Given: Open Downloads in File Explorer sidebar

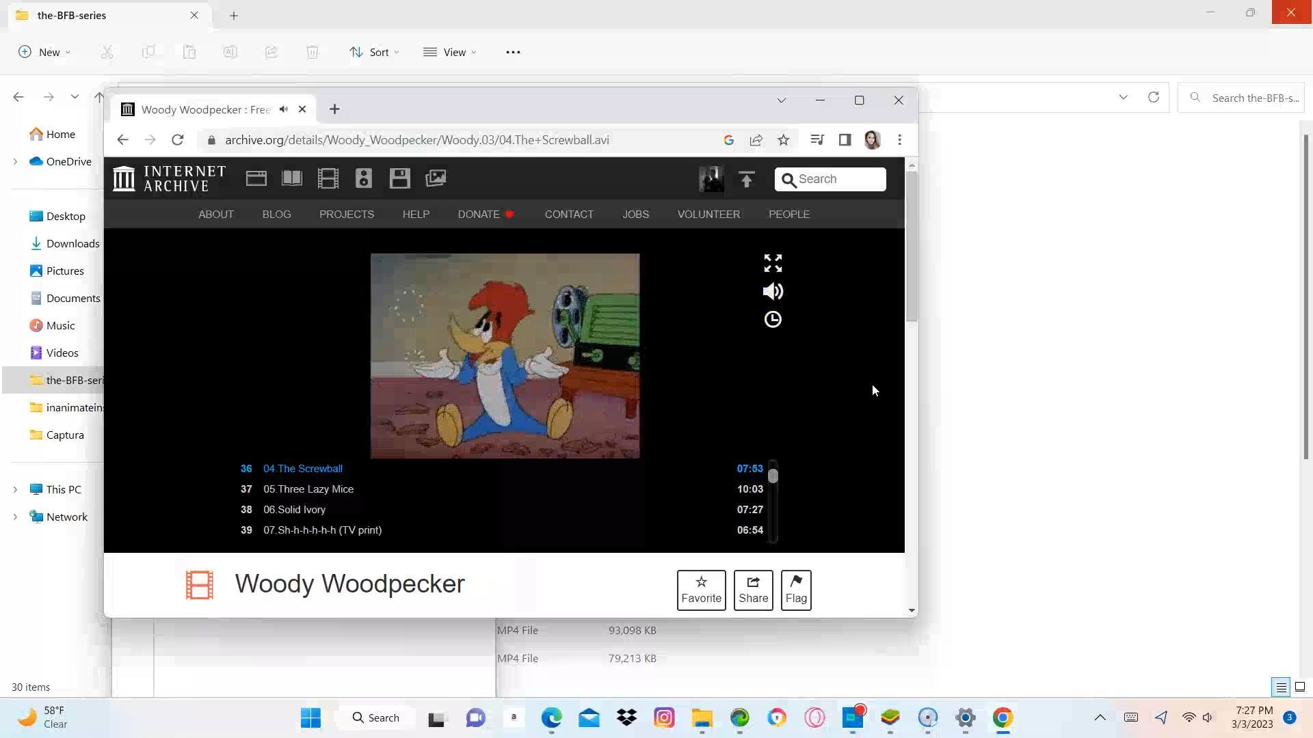Looking at the screenshot, I should click(x=65, y=244).
